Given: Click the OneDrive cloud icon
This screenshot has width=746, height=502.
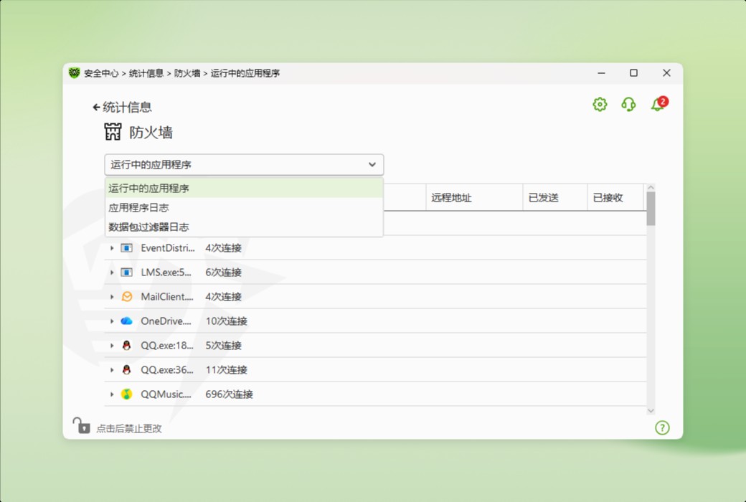Looking at the screenshot, I should point(126,321).
